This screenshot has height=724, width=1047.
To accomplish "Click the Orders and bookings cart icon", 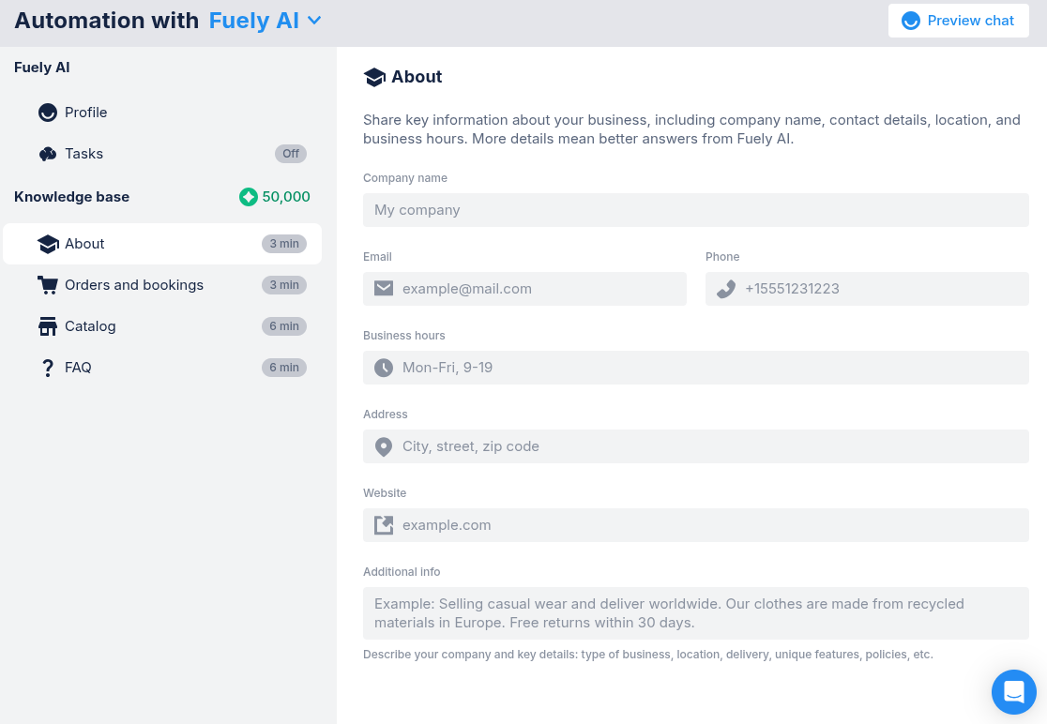I will coord(48,285).
